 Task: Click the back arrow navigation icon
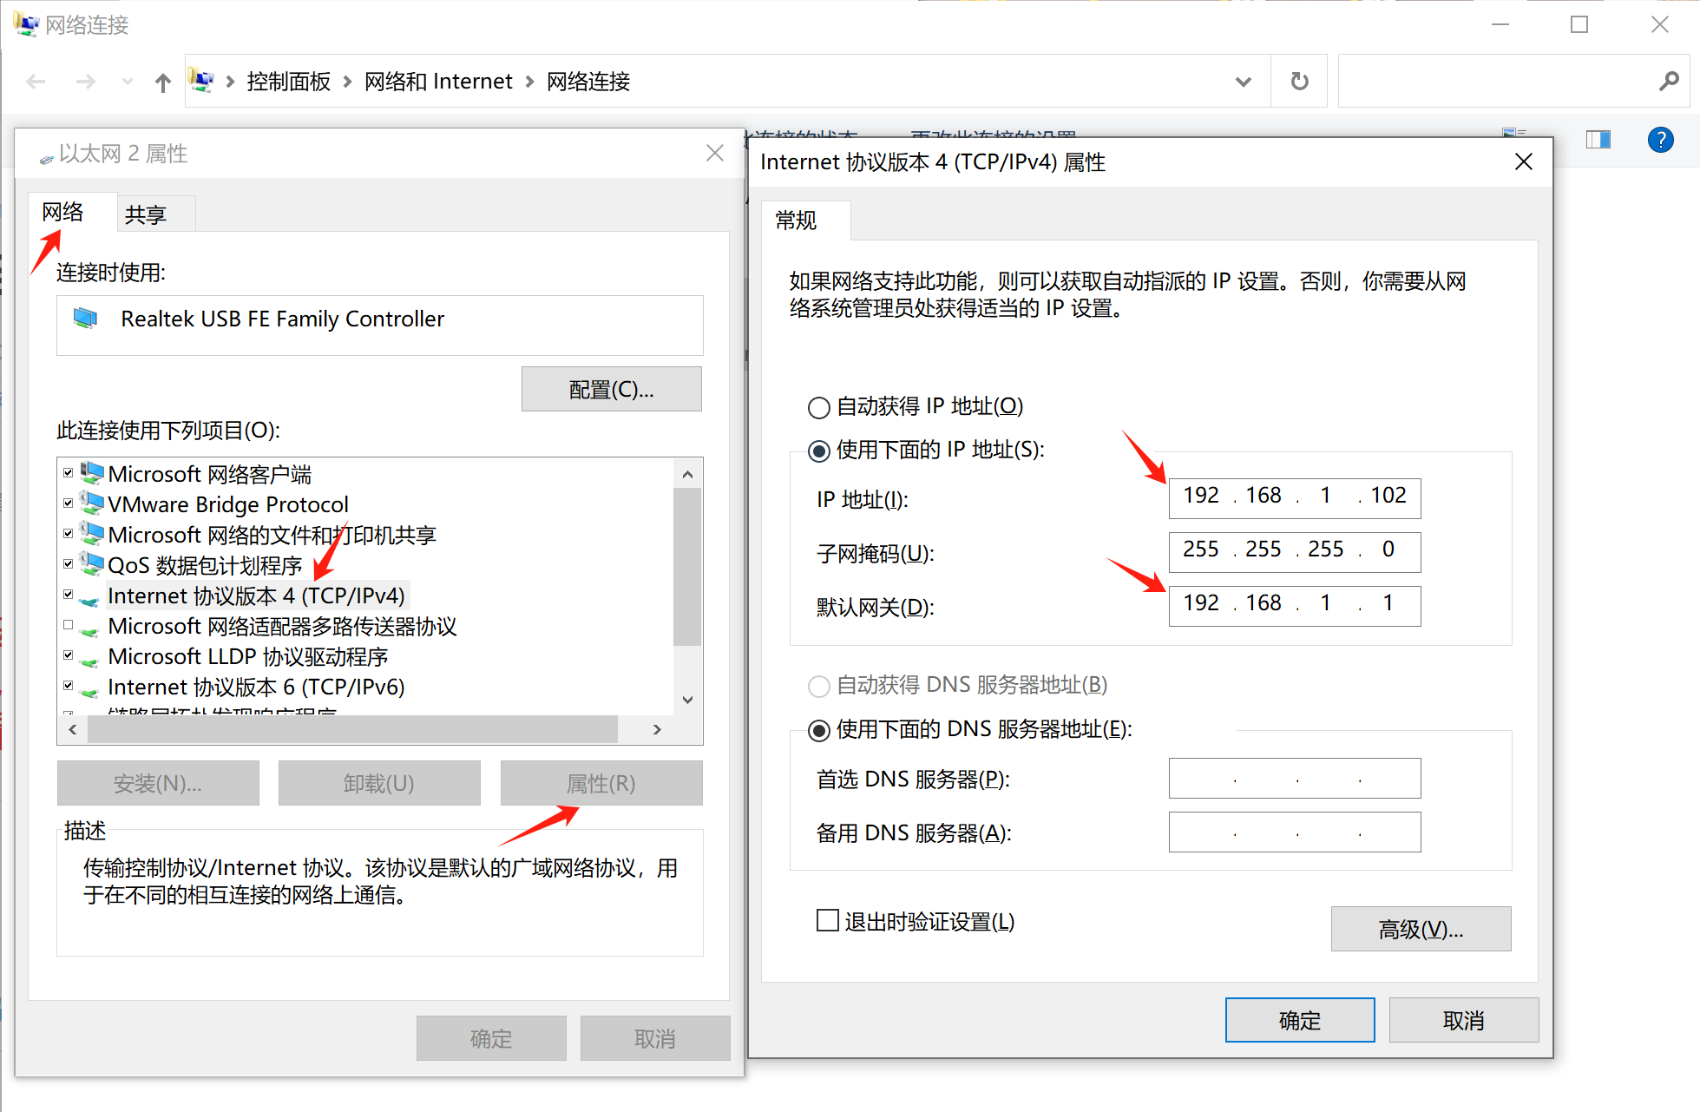[36, 82]
